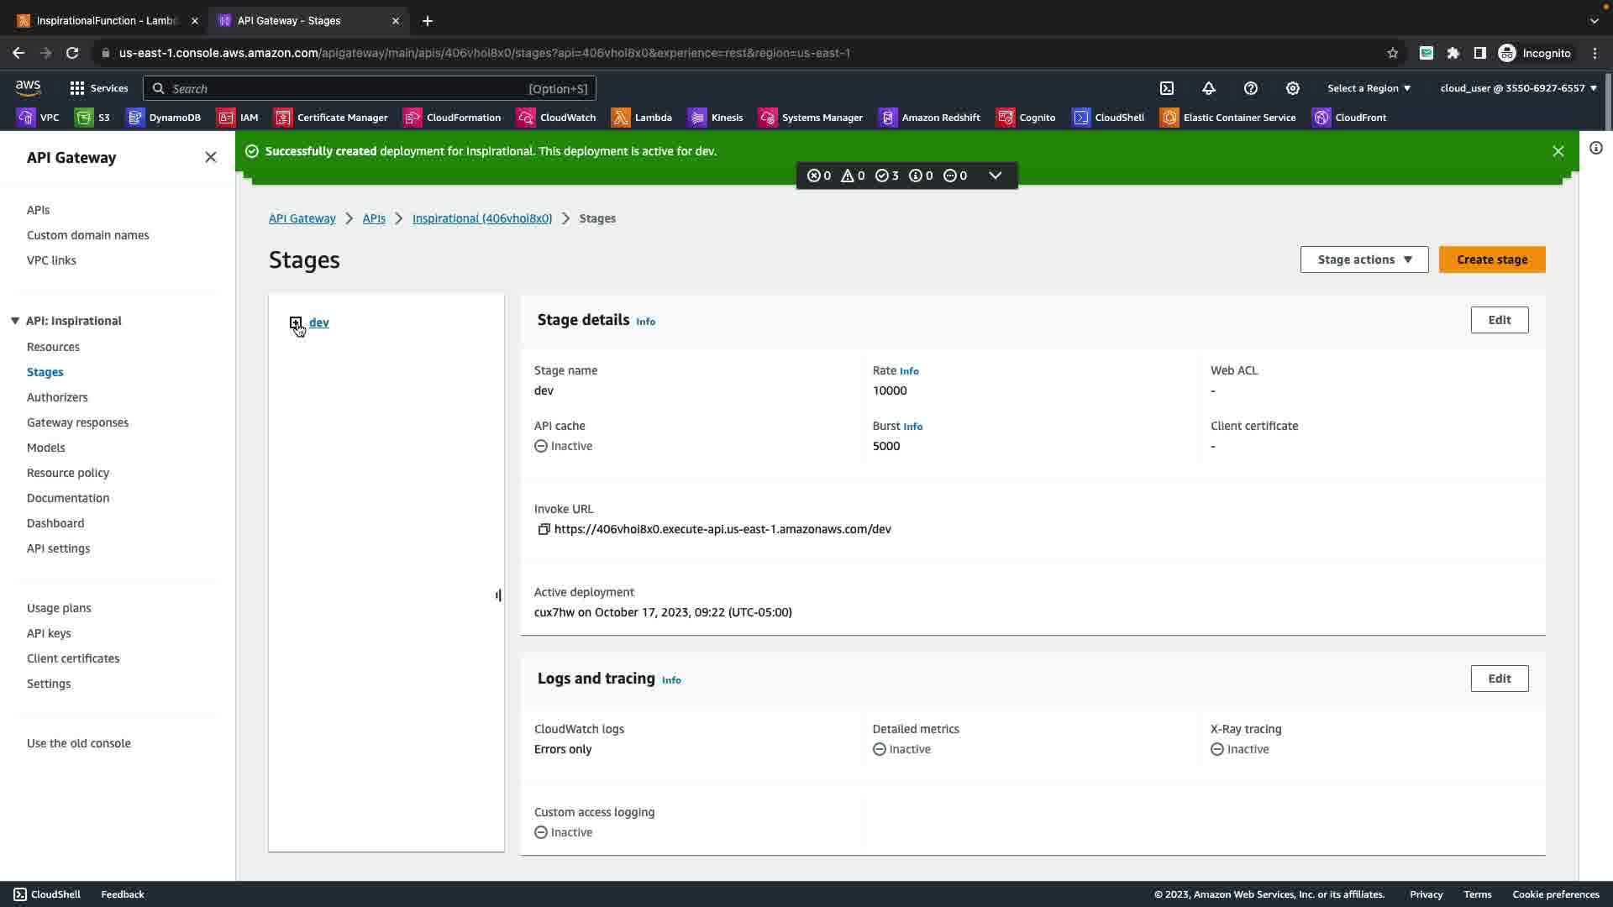Dismiss the green success banner
Viewport: 1613px width, 907px height.
(1558, 151)
